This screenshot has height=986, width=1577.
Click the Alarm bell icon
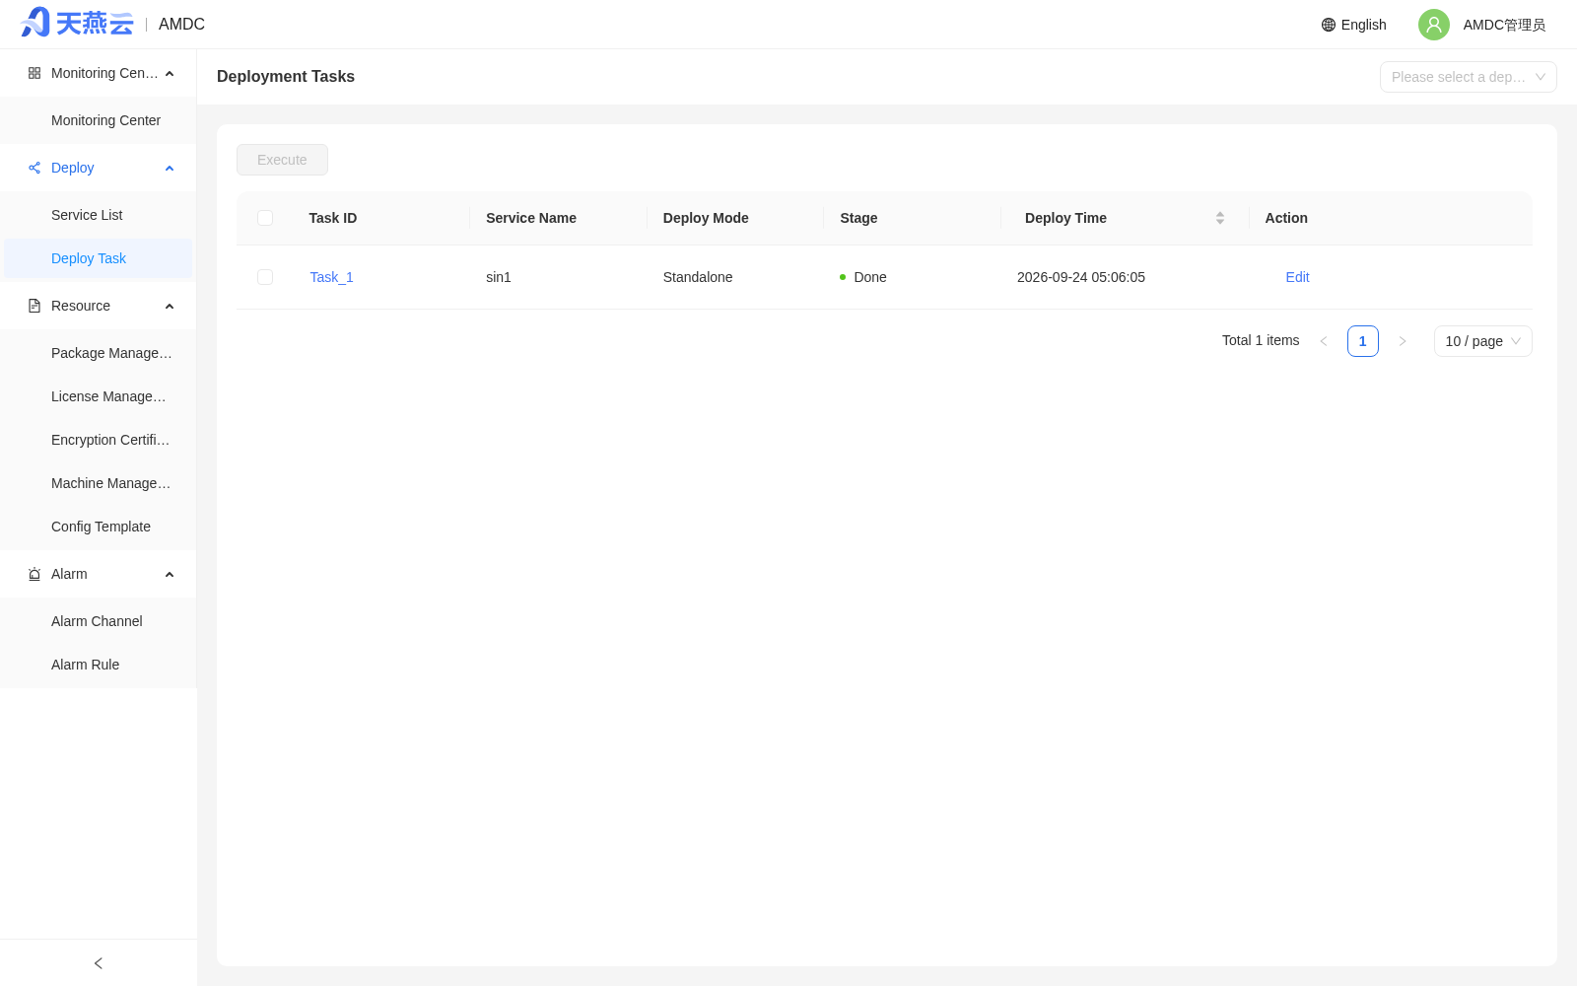[34, 574]
